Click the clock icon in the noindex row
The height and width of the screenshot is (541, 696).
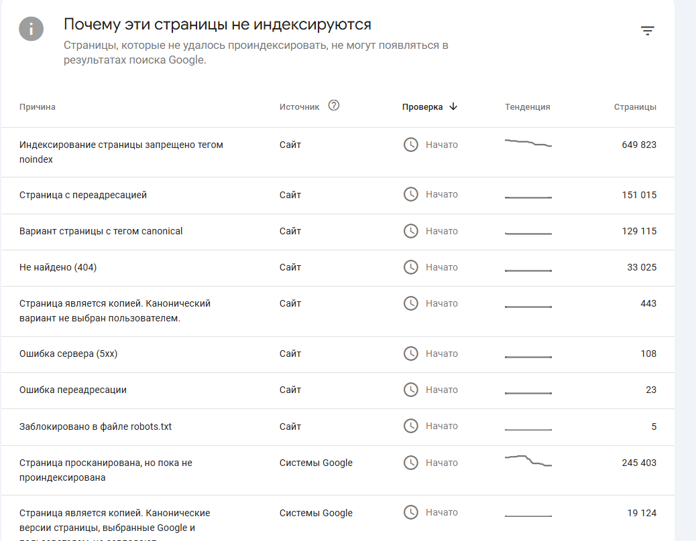[x=410, y=145]
